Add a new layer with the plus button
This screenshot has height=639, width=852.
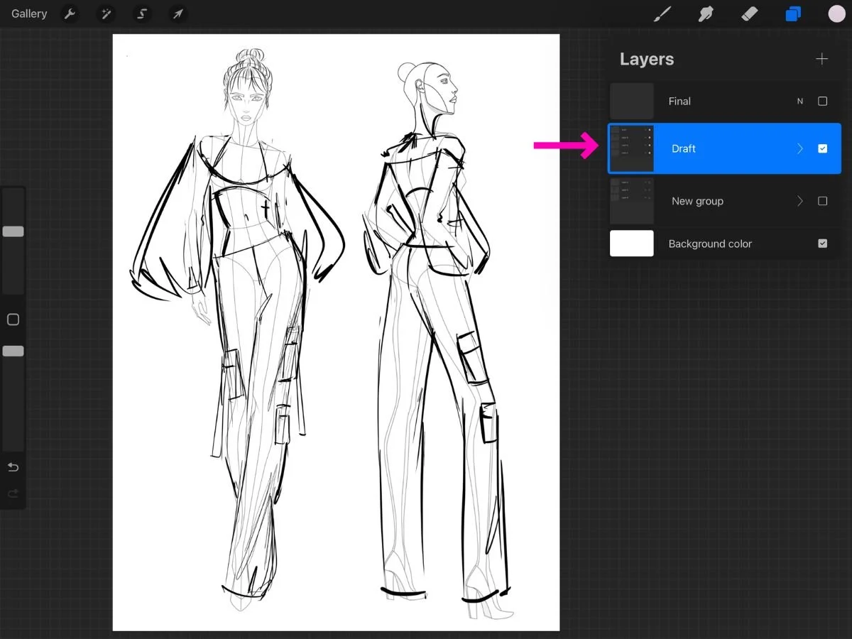821,58
